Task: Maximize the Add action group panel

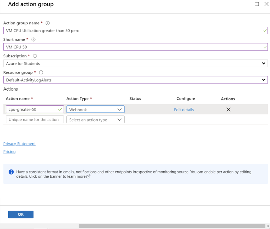Action: [257, 4]
